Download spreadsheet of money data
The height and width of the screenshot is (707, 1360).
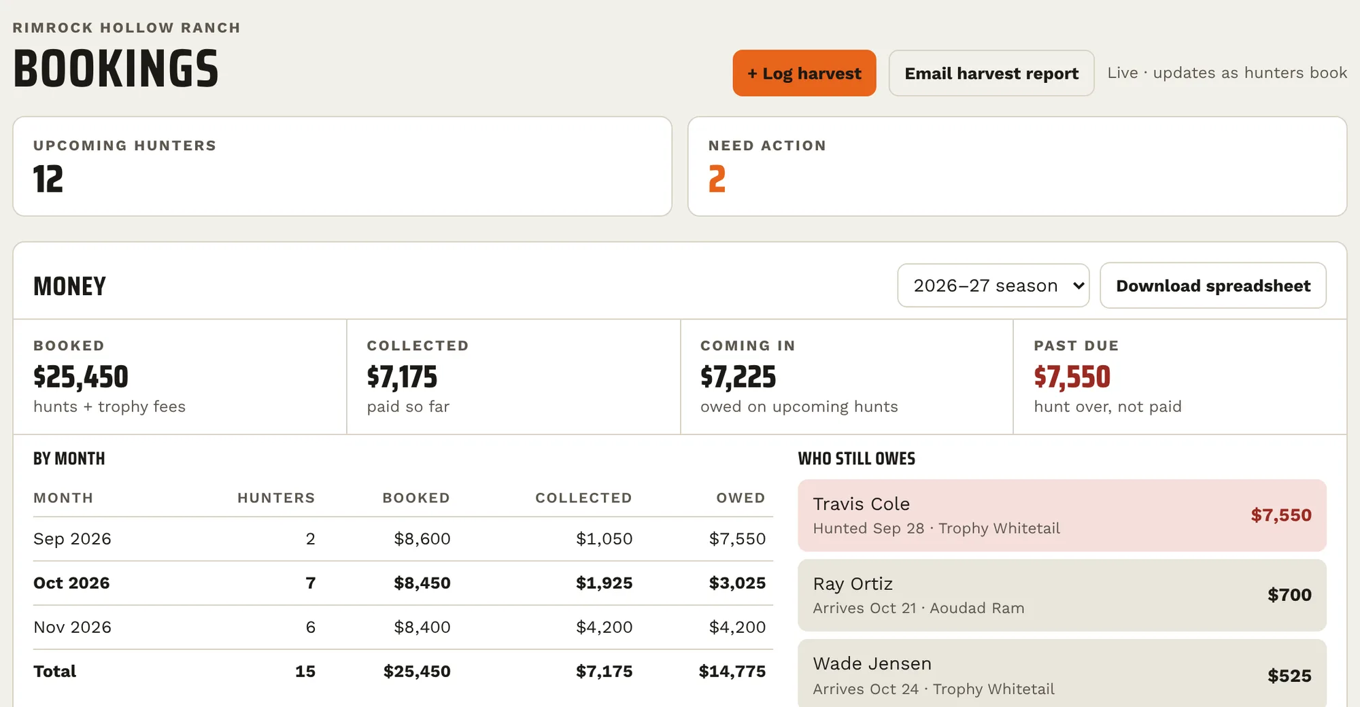(x=1213, y=286)
